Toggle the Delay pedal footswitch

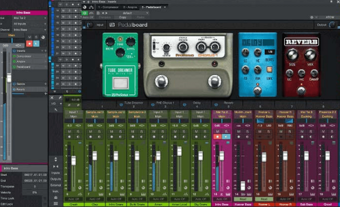pyautogui.click(x=257, y=90)
